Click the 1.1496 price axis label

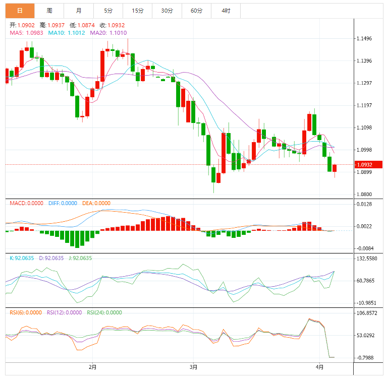(364, 38)
